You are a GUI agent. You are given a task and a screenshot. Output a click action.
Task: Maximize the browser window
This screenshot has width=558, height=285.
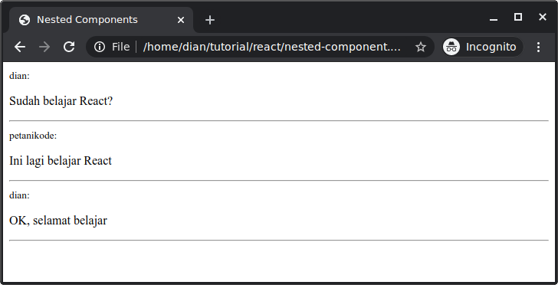[x=518, y=17]
